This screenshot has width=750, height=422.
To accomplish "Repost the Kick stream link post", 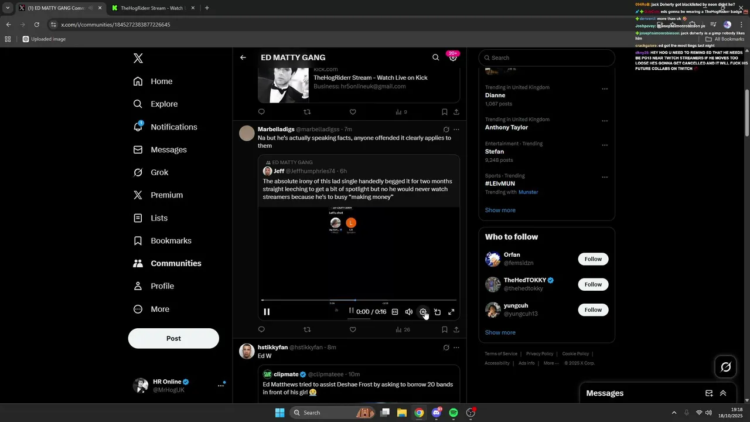I will click(307, 112).
